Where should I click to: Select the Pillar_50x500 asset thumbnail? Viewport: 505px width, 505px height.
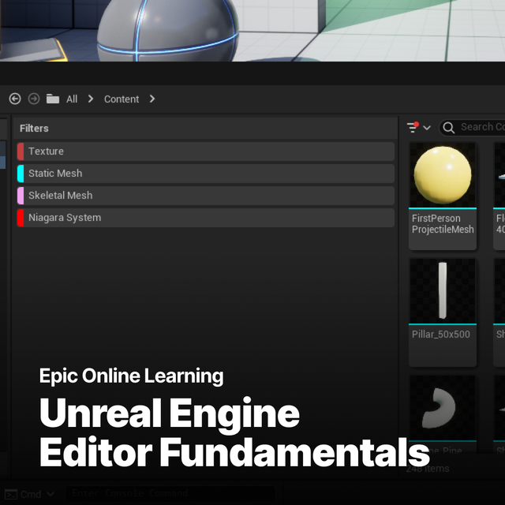click(443, 290)
